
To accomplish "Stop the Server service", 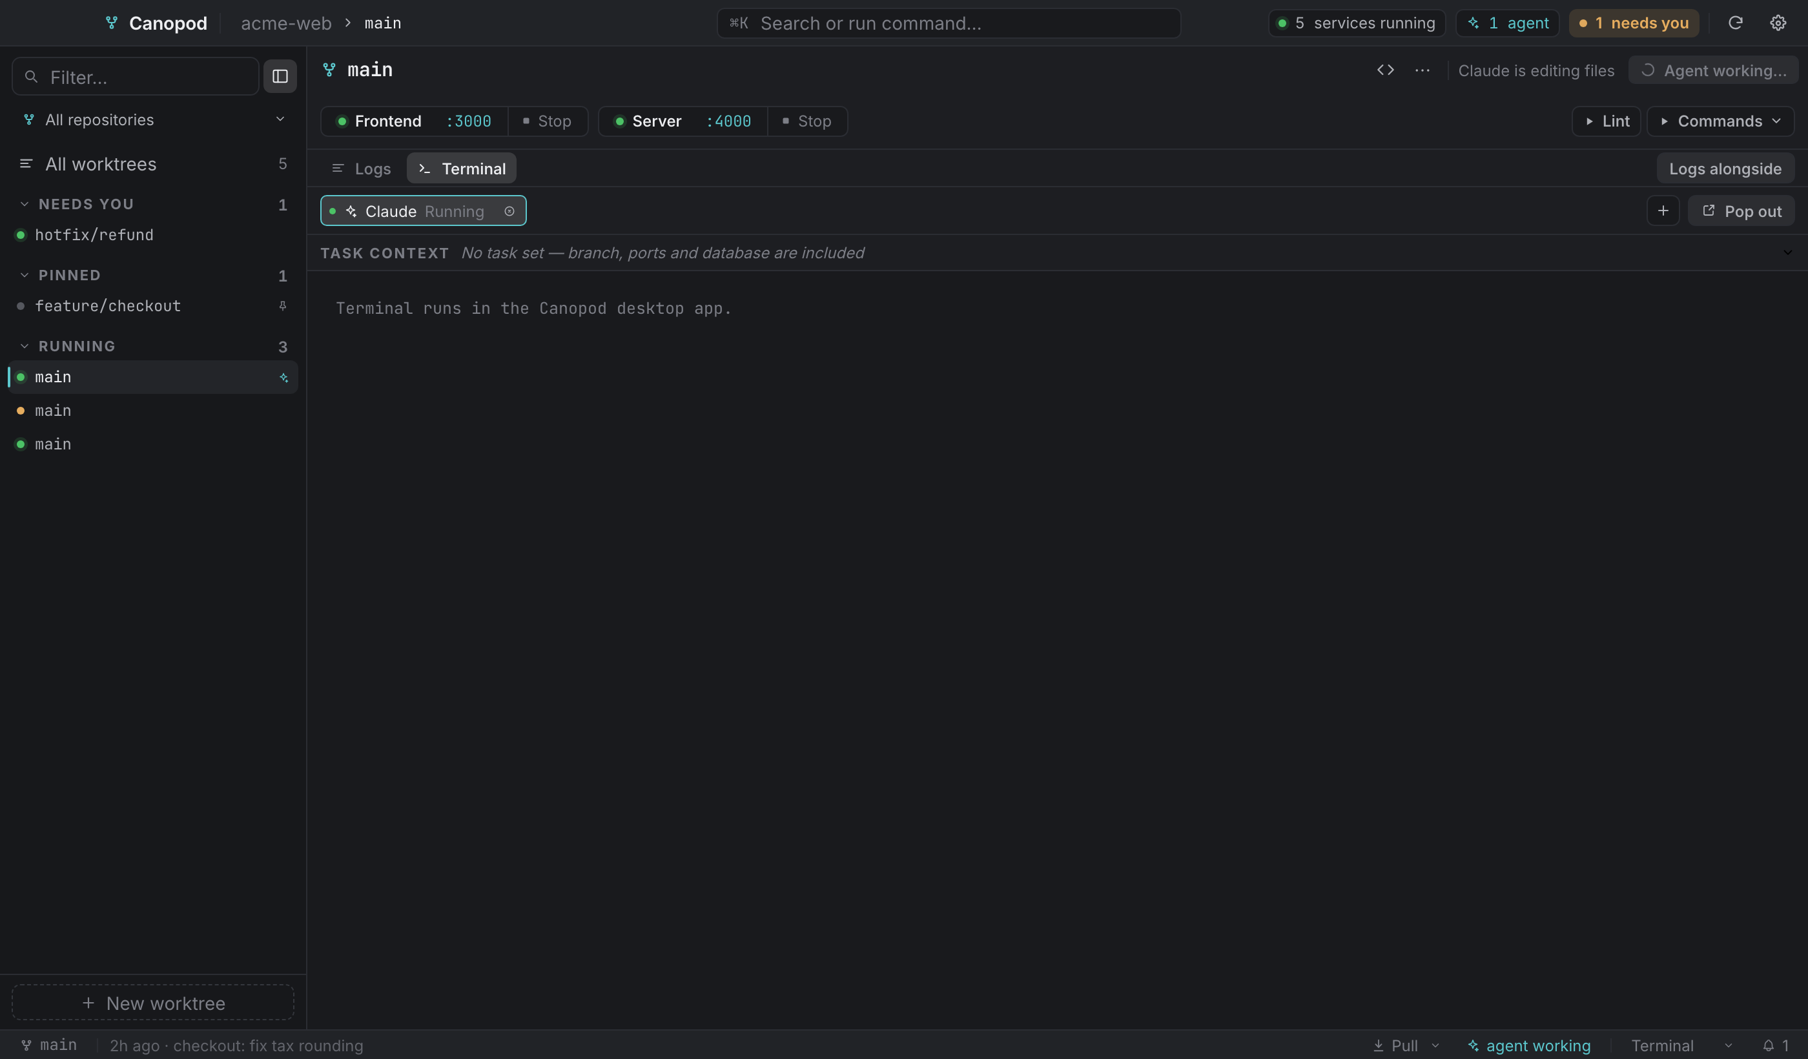I will [x=807, y=121].
